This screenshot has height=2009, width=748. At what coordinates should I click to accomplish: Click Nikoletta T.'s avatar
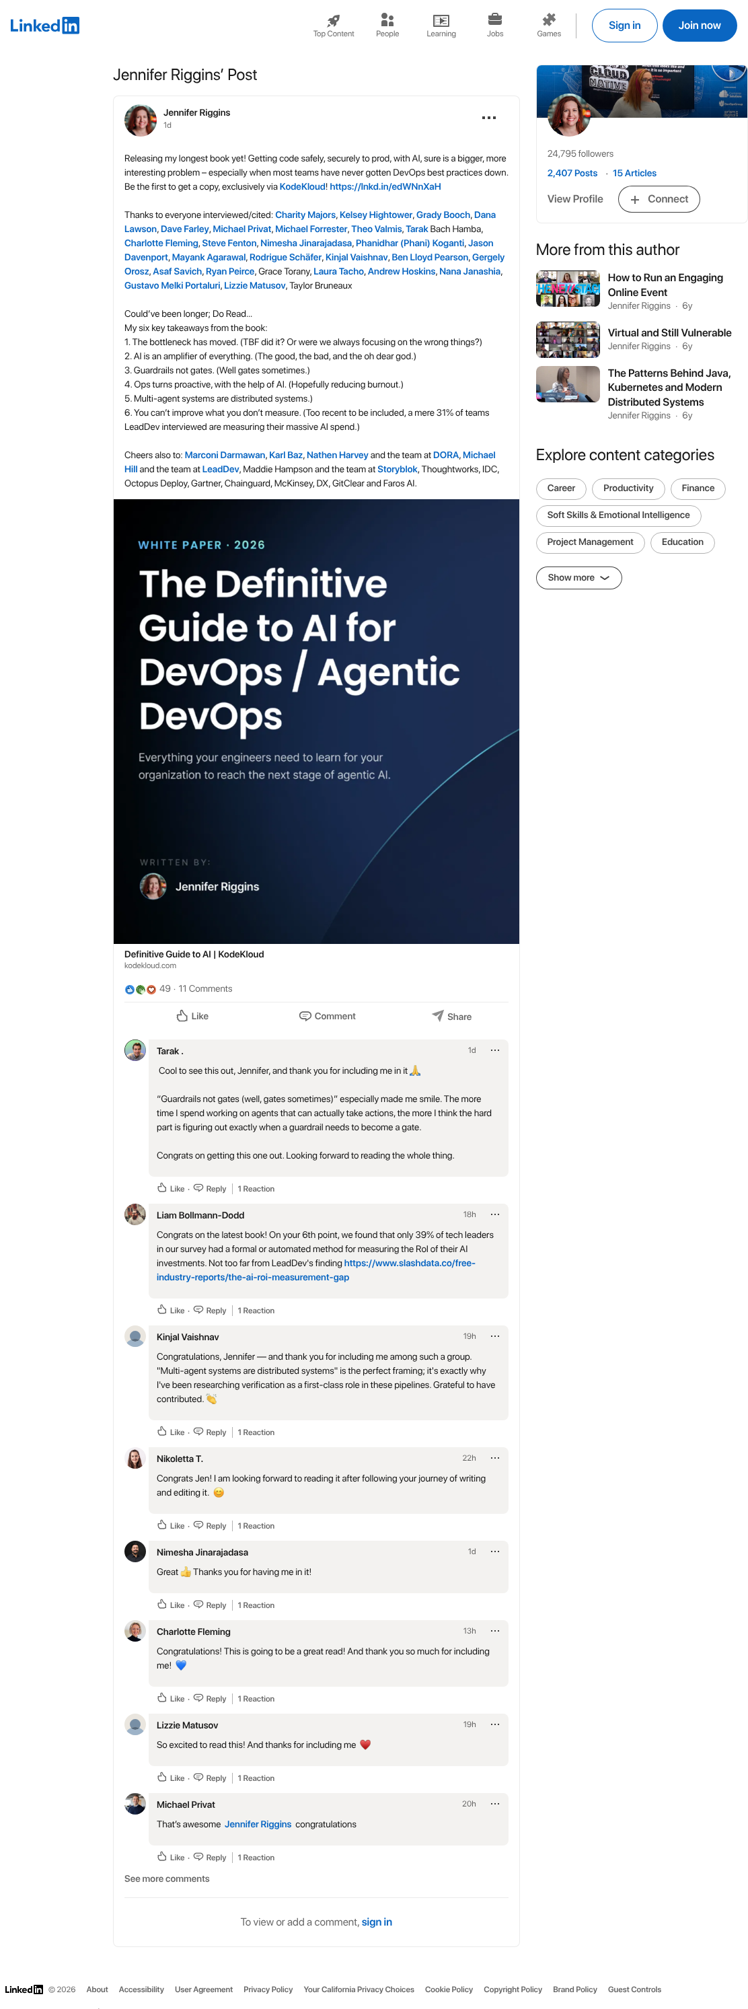[135, 1457]
